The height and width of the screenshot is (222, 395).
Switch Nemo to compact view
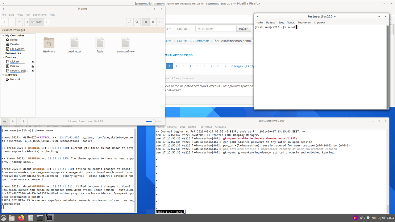(x=160, y=22)
